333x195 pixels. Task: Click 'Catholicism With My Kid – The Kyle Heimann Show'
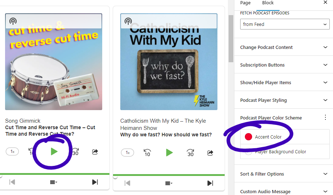(163, 124)
